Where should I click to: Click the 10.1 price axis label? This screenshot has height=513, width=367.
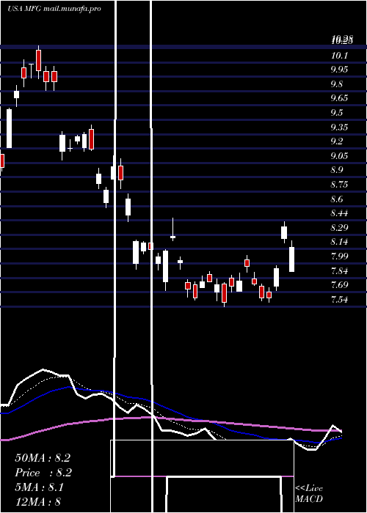coord(339,56)
